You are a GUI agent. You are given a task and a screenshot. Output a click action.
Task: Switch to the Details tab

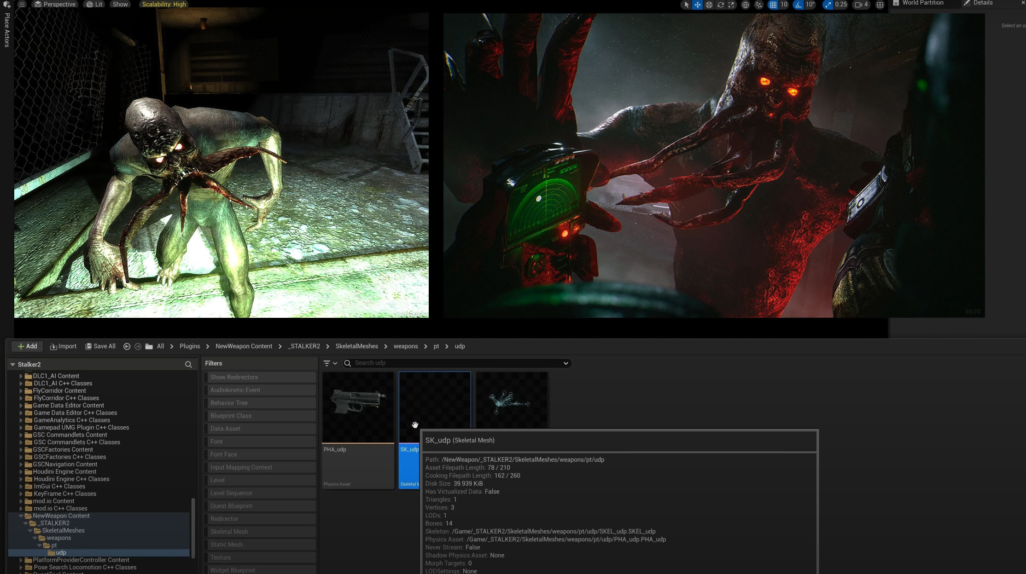click(x=983, y=3)
